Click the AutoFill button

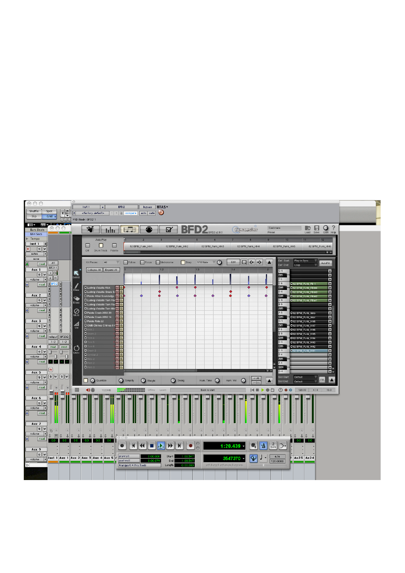pos(325,263)
